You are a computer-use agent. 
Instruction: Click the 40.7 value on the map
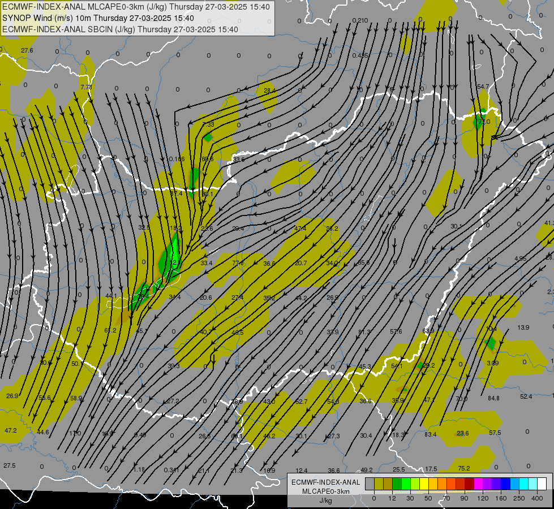(206, 333)
